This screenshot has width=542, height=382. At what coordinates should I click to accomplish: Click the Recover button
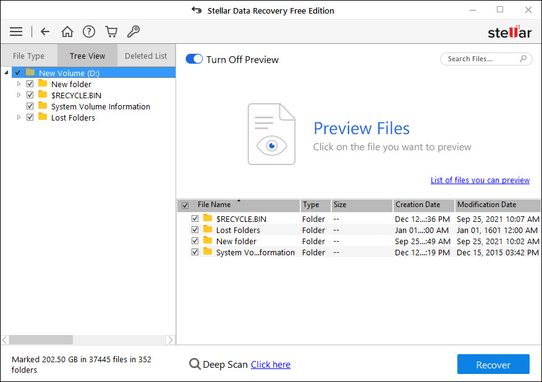493,364
